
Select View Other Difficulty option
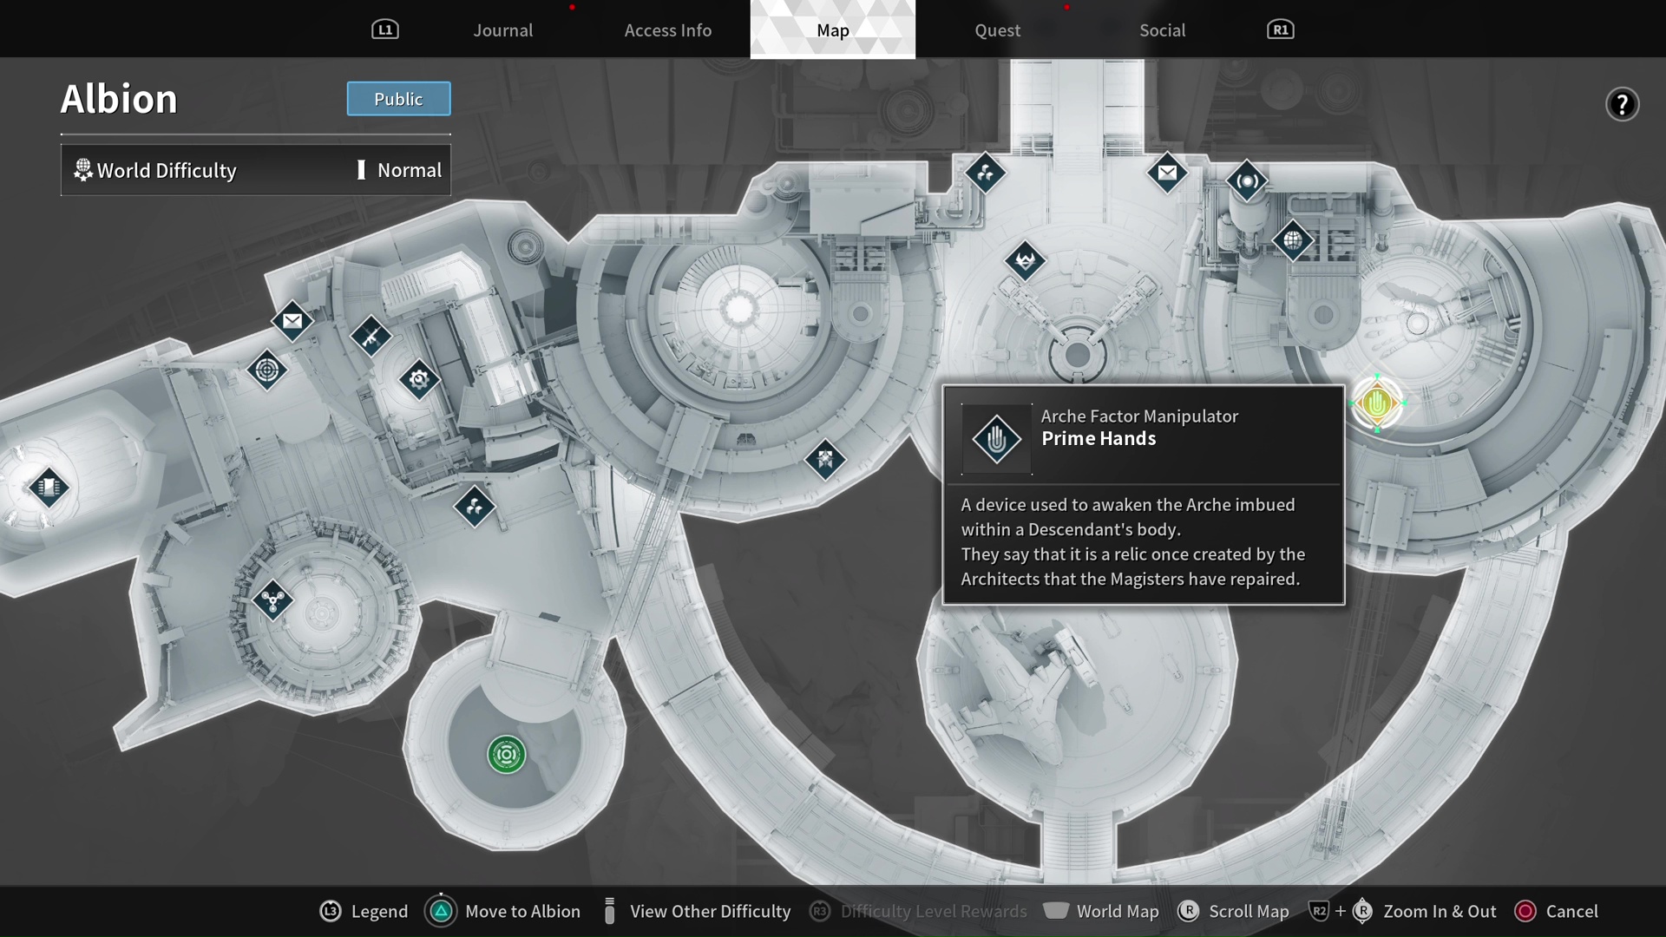tap(710, 911)
